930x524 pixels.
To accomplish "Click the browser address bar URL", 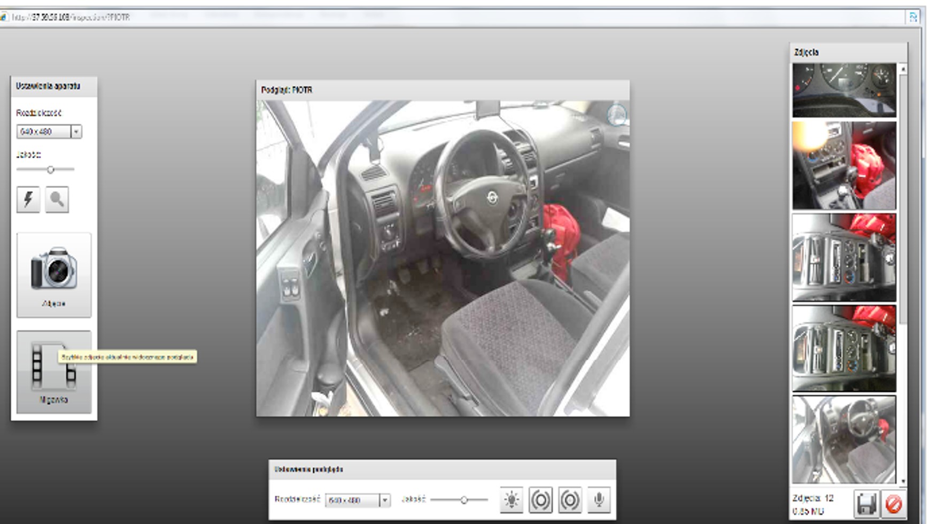I will [x=72, y=17].
